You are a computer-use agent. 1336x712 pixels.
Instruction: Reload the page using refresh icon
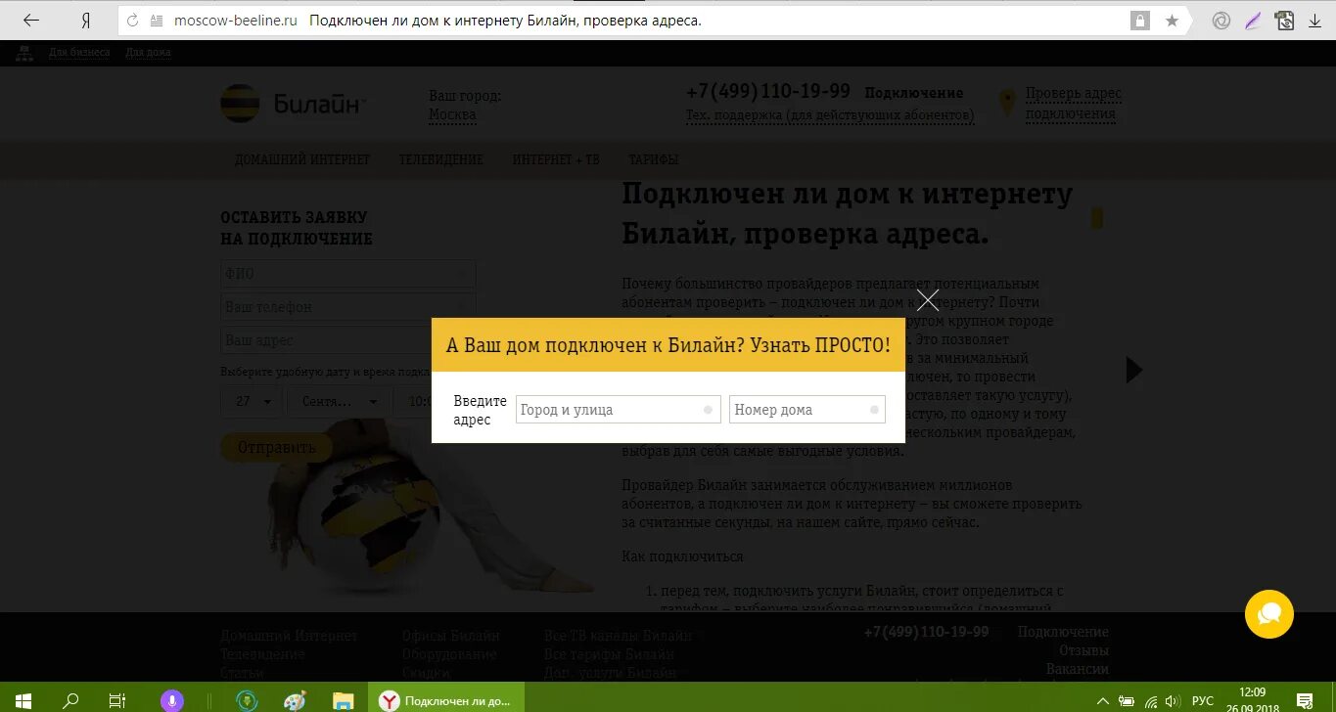coord(133,20)
